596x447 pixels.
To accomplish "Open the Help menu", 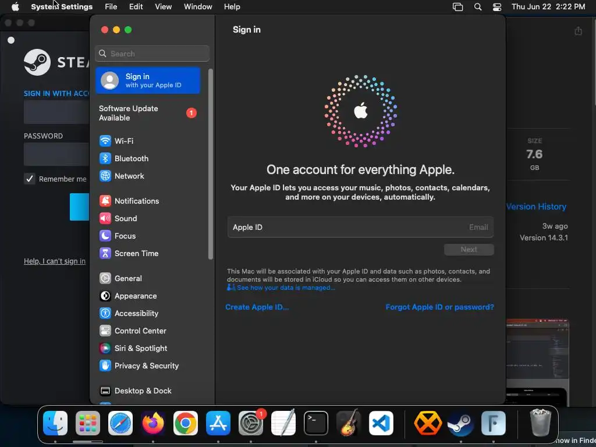I will tap(232, 7).
